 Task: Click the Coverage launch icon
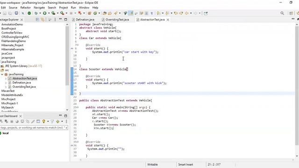tap(53, 13)
